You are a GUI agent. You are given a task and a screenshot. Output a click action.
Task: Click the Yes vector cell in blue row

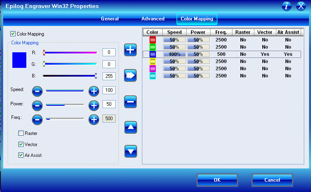[265, 54]
